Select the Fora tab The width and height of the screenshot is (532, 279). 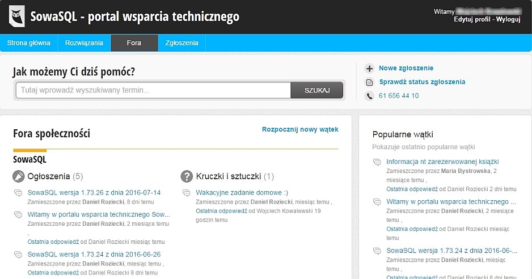tap(134, 43)
